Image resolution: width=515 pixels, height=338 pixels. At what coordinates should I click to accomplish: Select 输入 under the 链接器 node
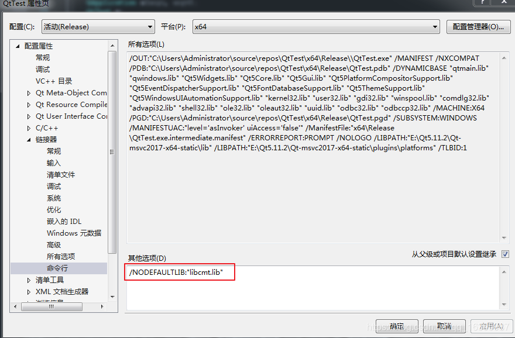(x=55, y=163)
